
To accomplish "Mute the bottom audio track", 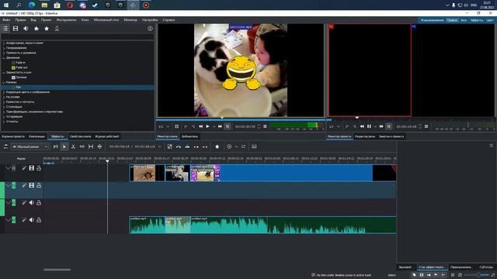I will coord(31,220).
